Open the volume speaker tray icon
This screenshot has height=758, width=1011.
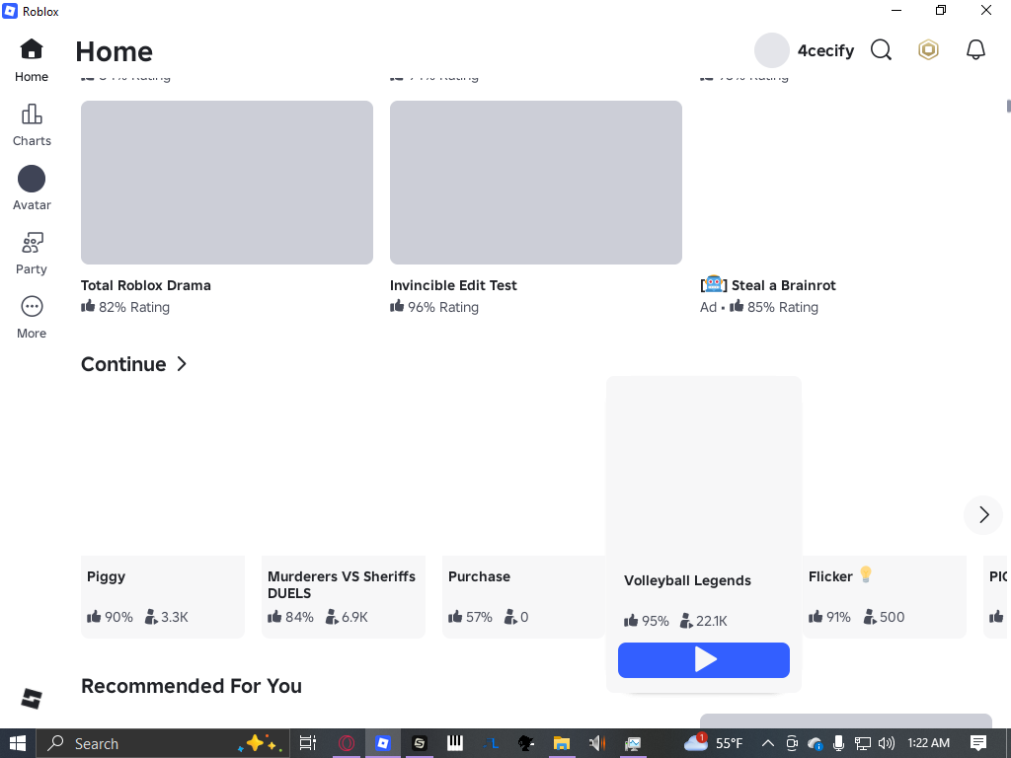coord(887,743)
